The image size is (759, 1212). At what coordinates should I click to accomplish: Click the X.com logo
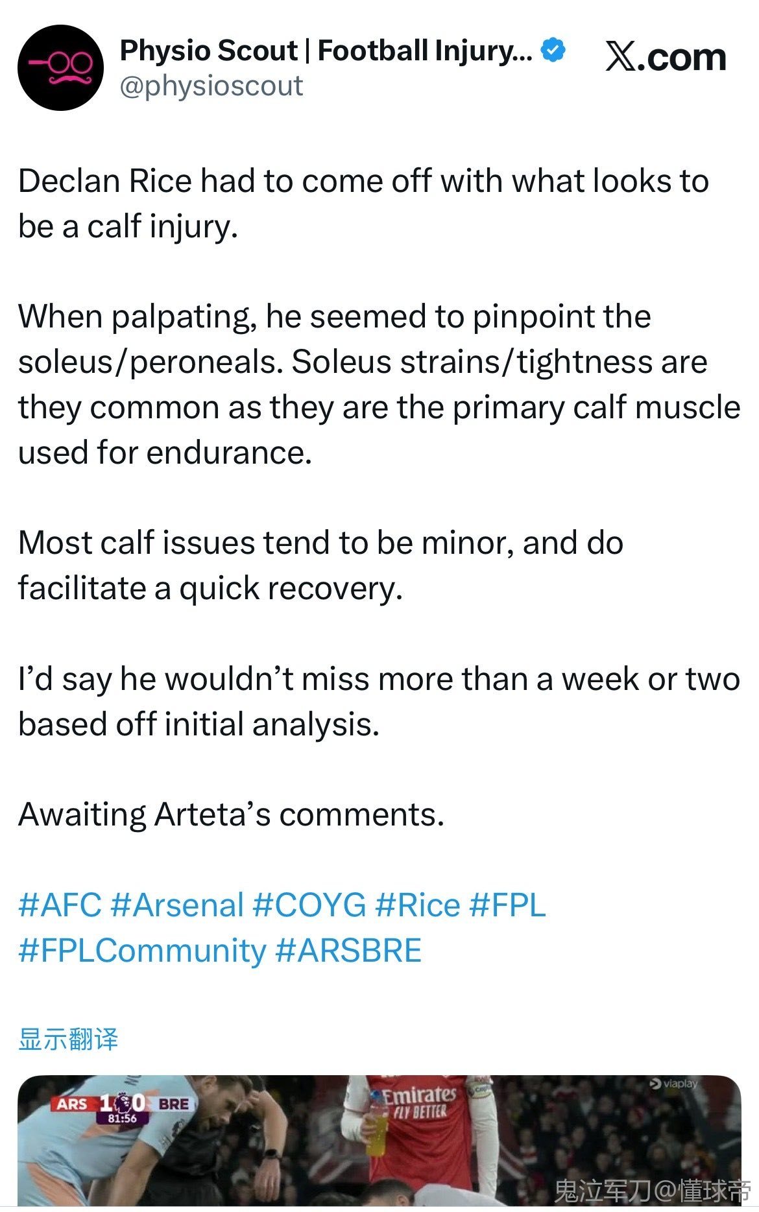coord(666,57)
